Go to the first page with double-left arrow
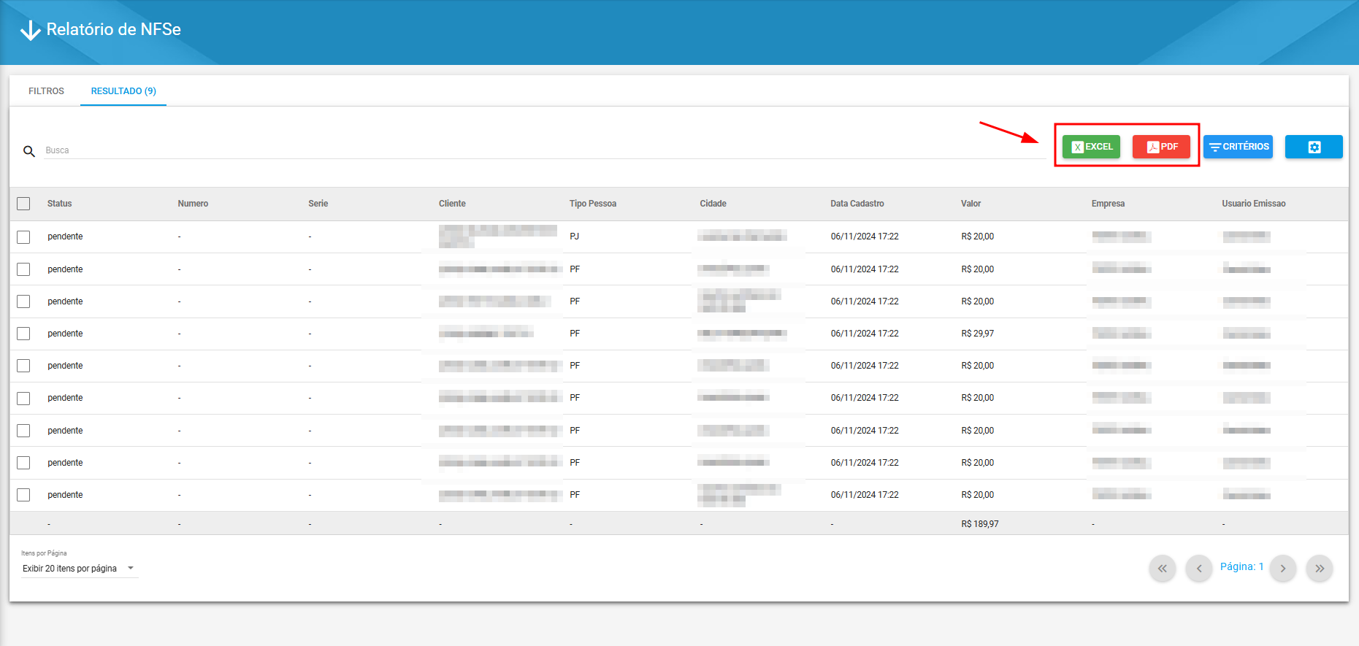Image resolution: width=1359 pixels, height=646 pixels. pyautogui.click(x=1163, y=568)
